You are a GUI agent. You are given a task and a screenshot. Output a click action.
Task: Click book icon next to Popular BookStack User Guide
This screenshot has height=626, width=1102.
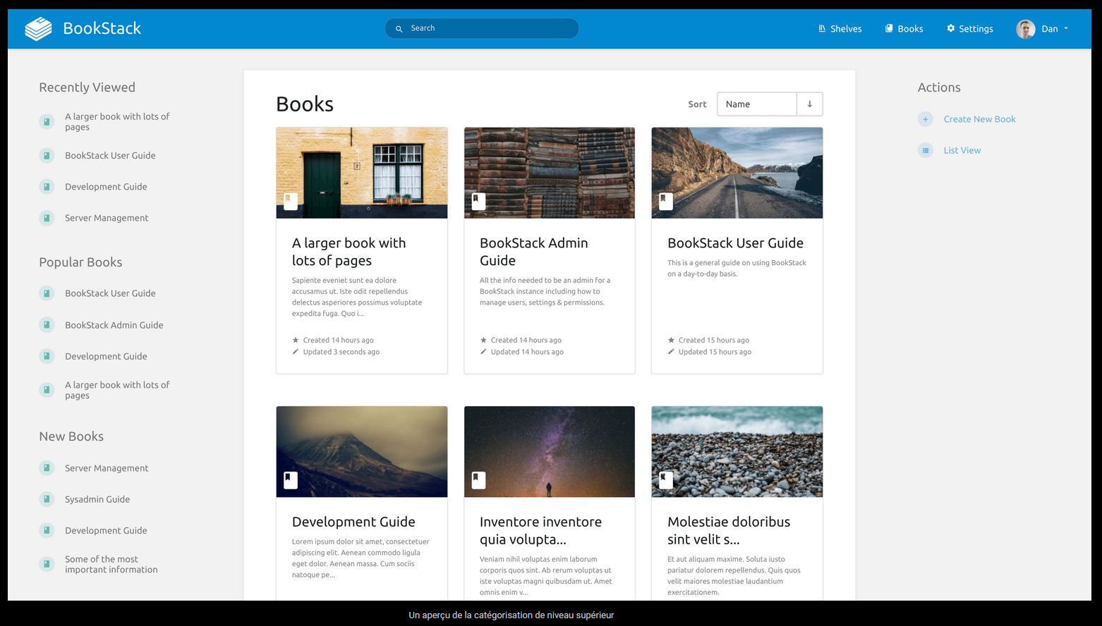[x=47, y=293]
